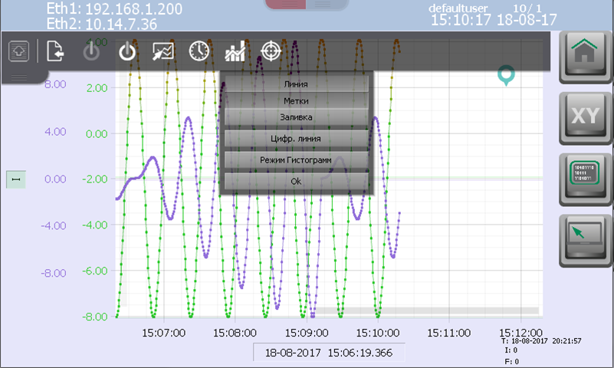The height and width of the screenshot is (368, 614).
Task: Click the export file icon with arrow
Action: coord(55,51)
